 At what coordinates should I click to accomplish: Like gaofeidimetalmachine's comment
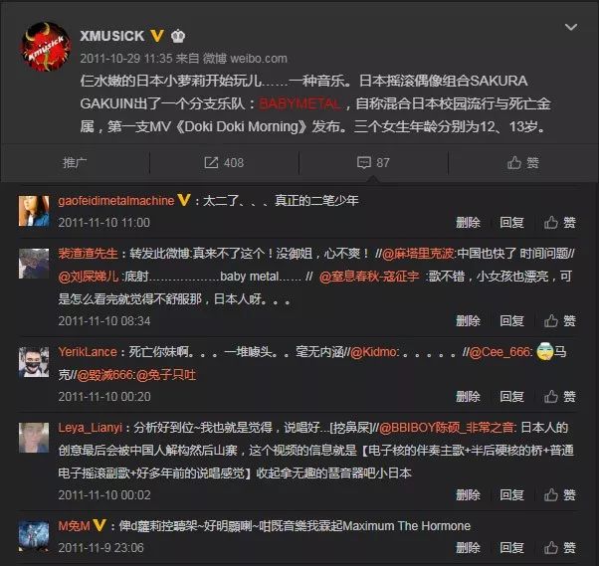point(559,222)
